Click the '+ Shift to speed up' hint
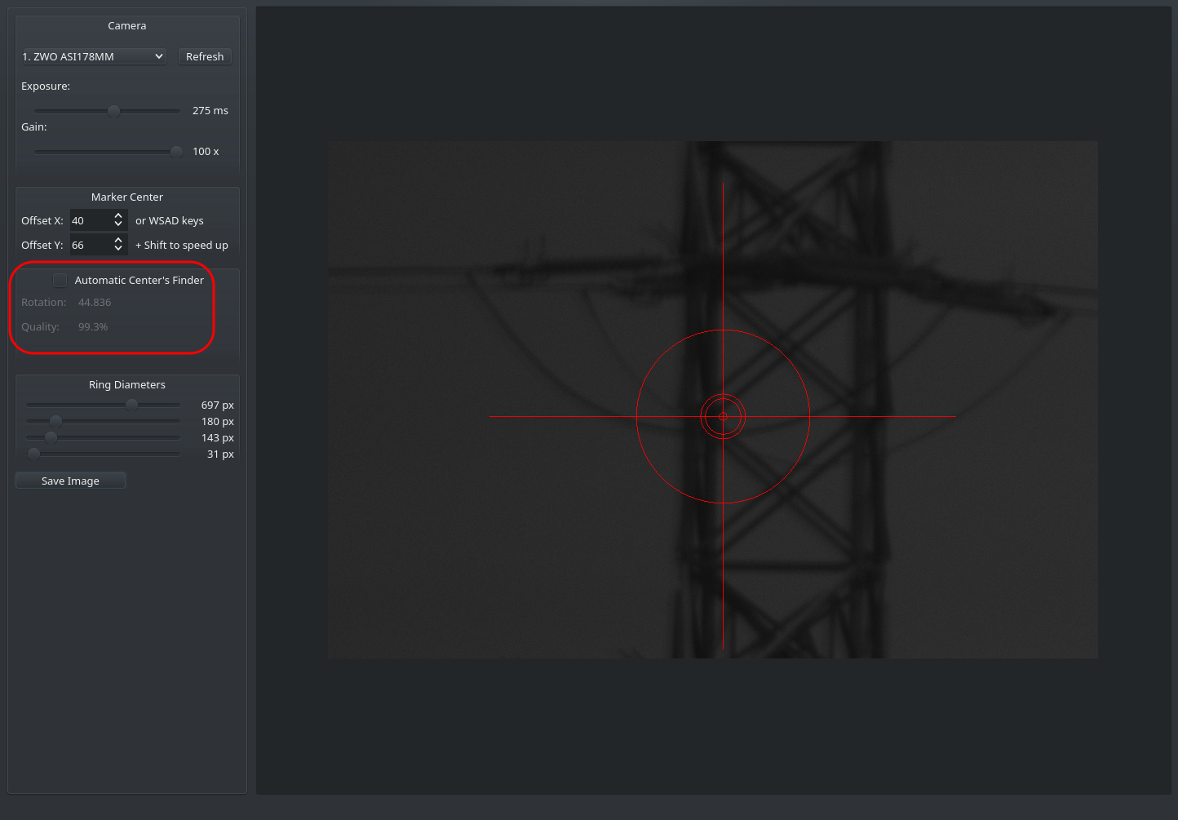This screenshot has width=1178, height=820. pyautogui.click(x=182, y=246)
